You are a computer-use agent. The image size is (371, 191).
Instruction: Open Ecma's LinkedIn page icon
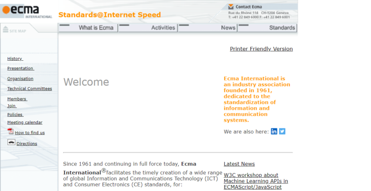(274, 132)
